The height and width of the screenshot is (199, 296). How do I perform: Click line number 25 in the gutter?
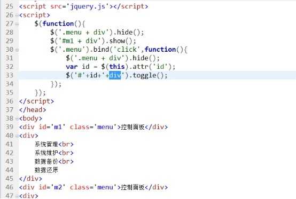coord(10,6)
